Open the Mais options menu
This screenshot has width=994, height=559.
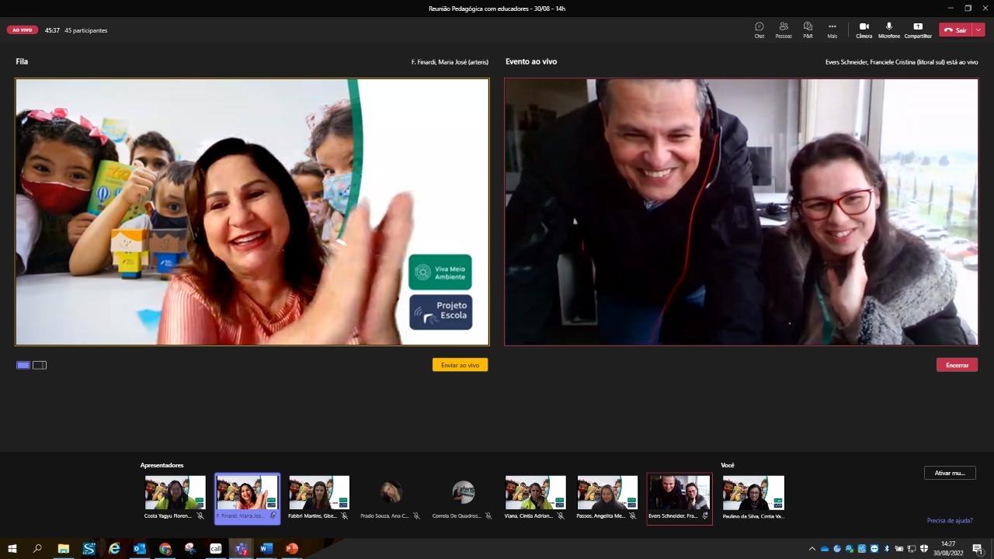pyautogui.click(x=832, y=30)
